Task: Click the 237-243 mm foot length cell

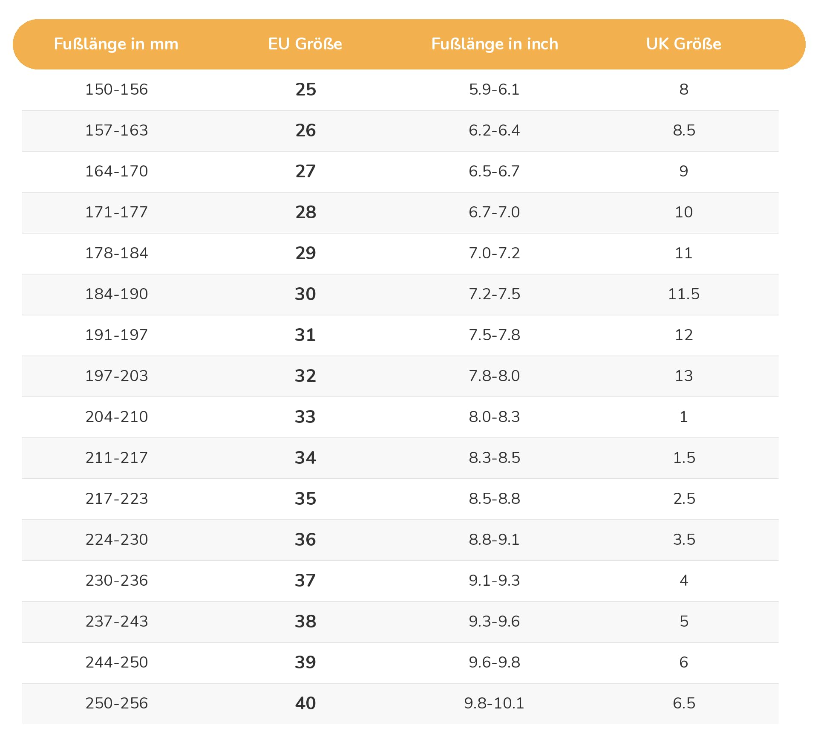Action: point(116,622)
